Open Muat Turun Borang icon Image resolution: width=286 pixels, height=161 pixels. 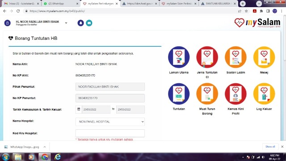207,94
